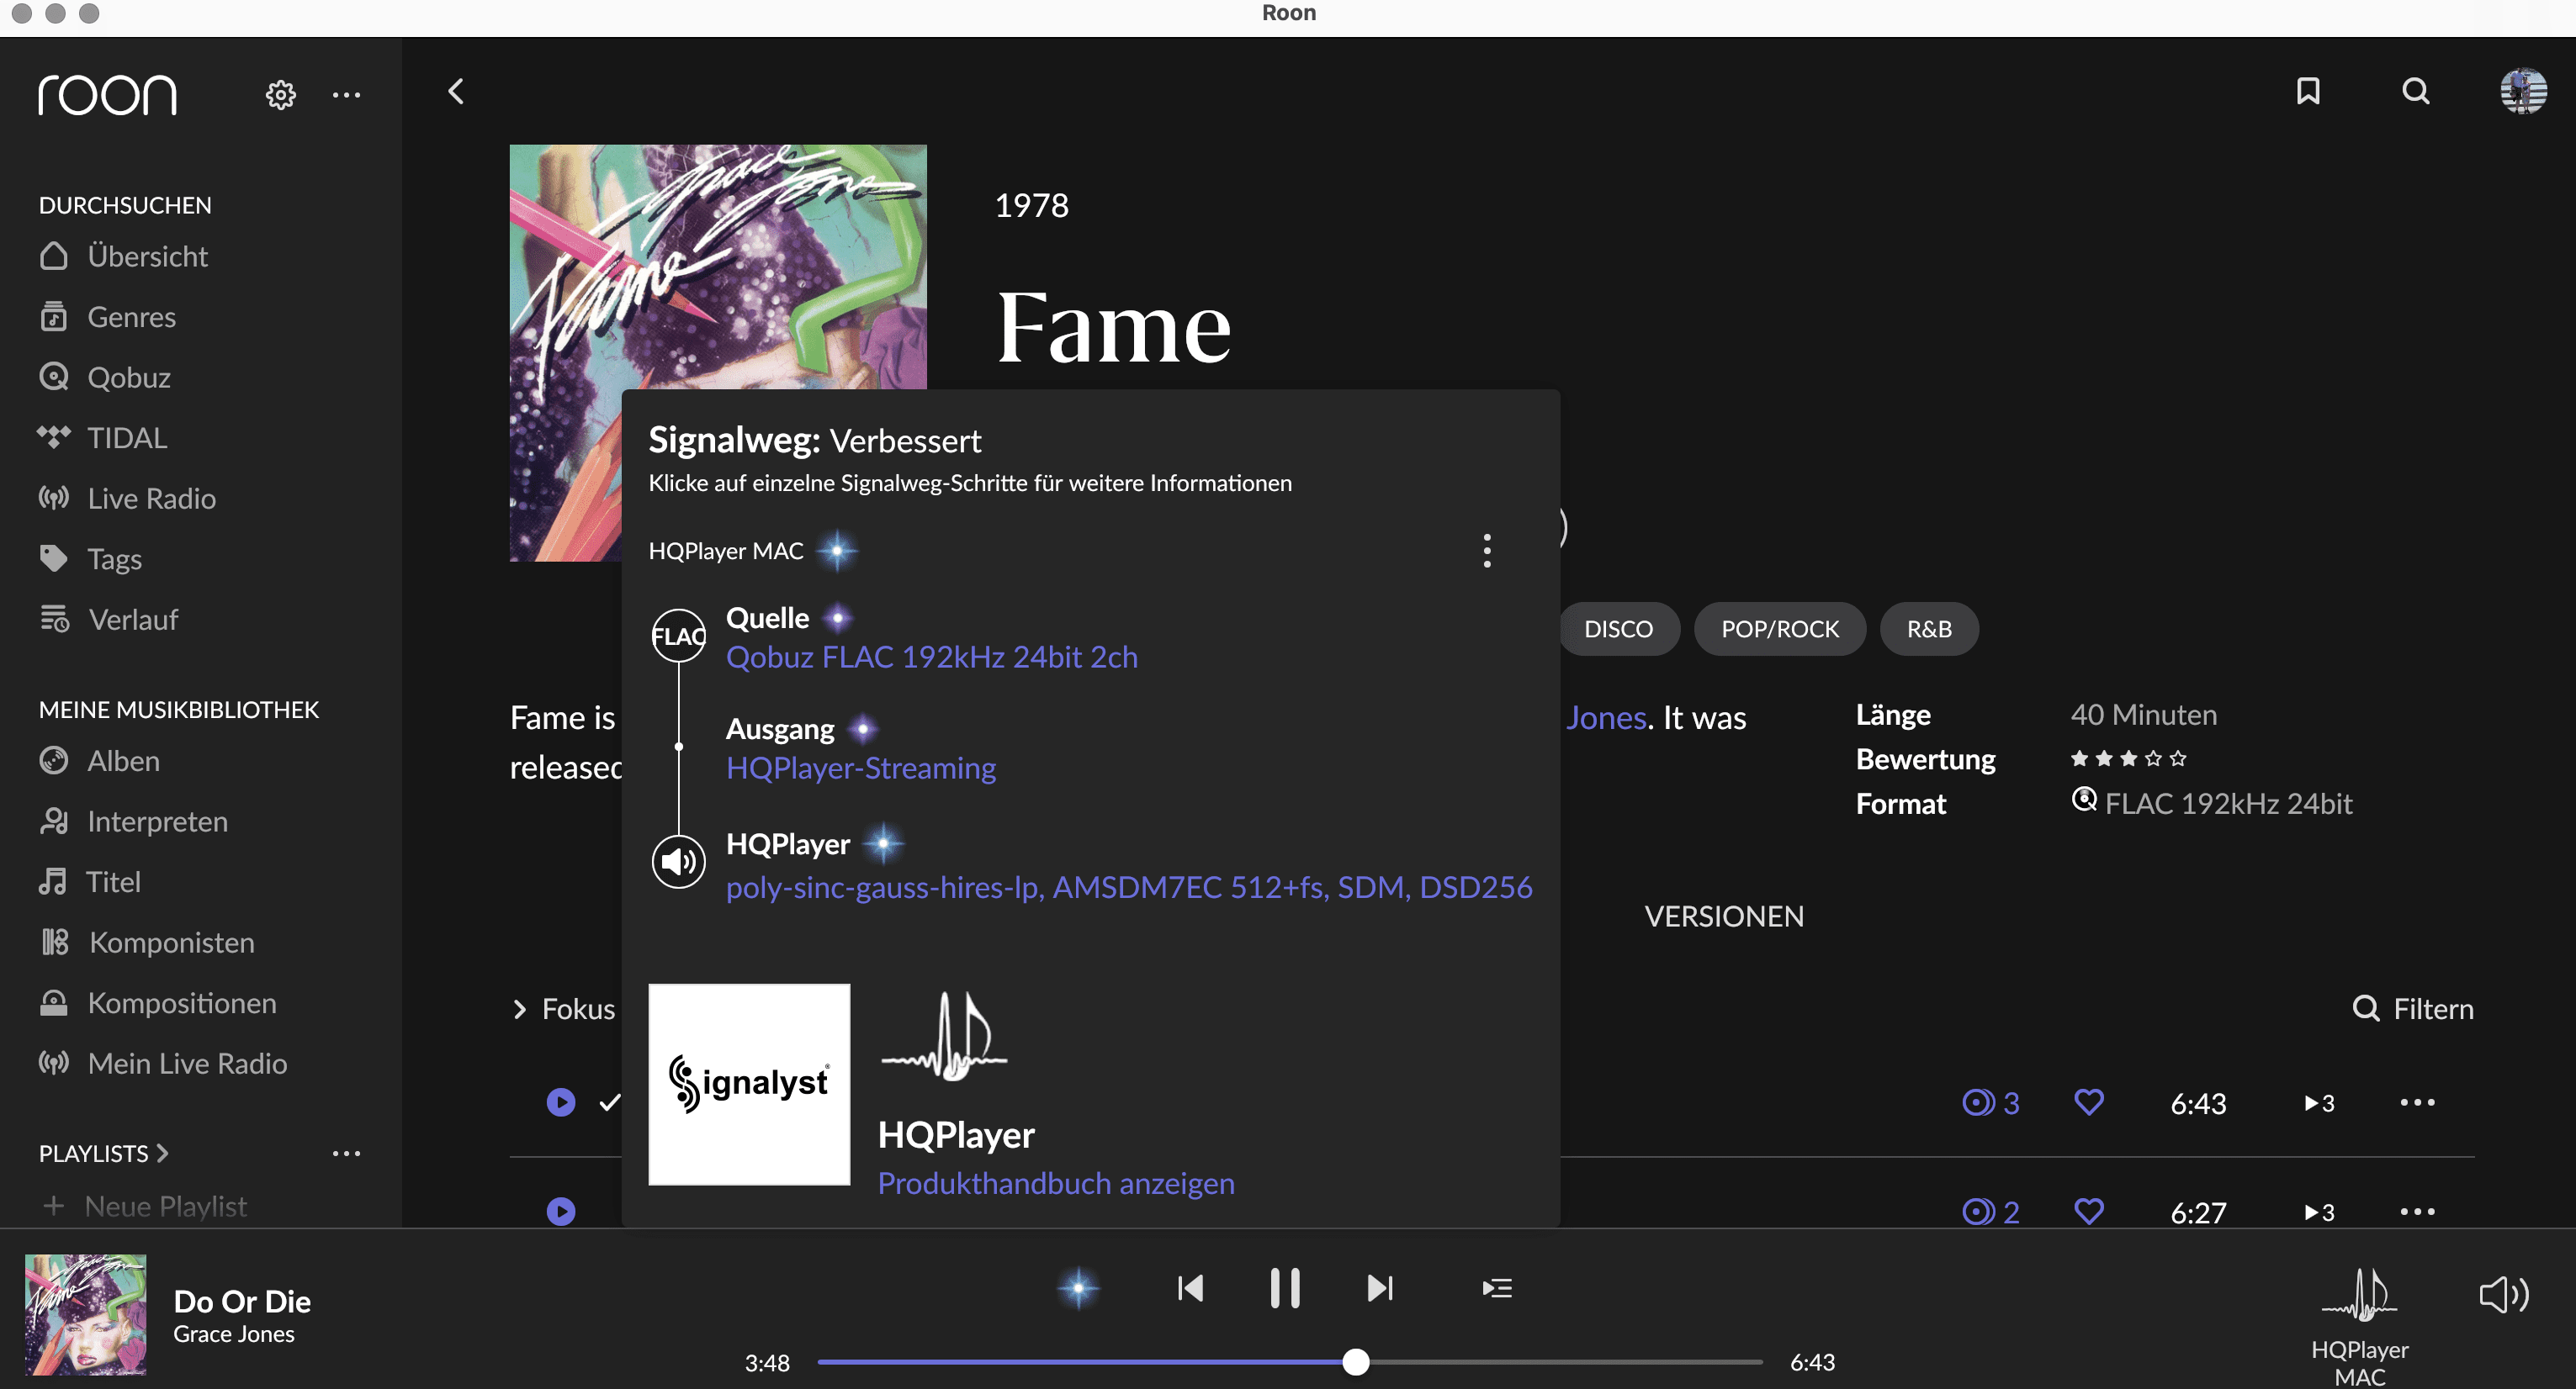Switch to VERSIONEN tab
Image resolution: width=2576 pixels, height=1389 pixels.
(1724, 916)
